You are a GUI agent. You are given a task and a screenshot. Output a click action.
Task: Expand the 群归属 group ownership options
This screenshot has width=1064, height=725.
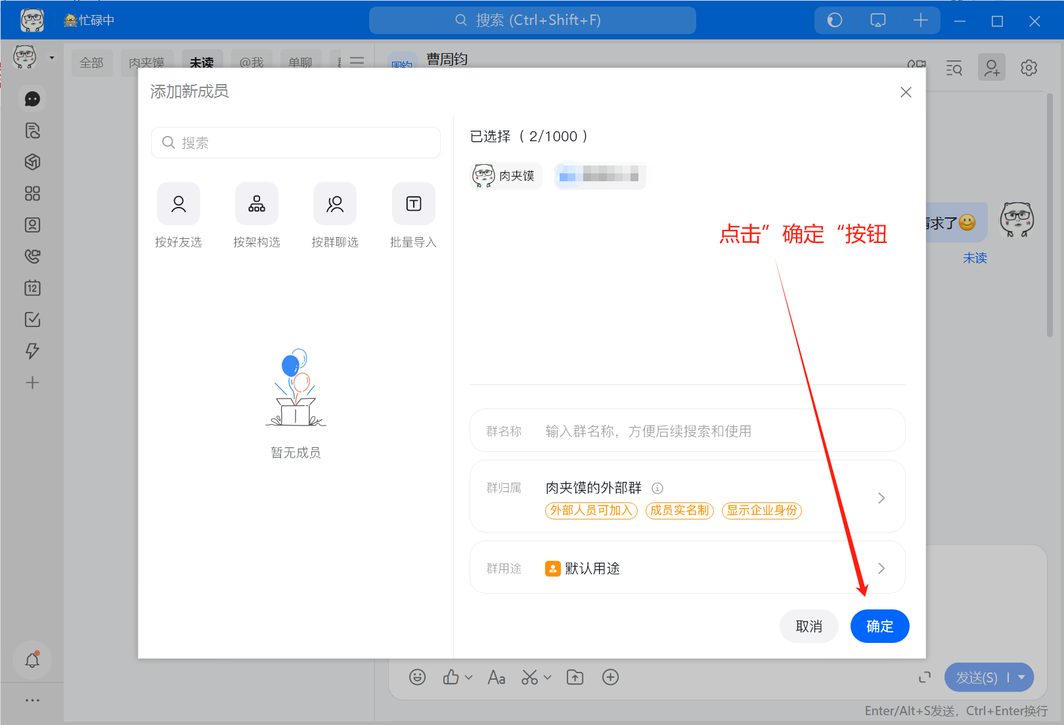point(881,498)
